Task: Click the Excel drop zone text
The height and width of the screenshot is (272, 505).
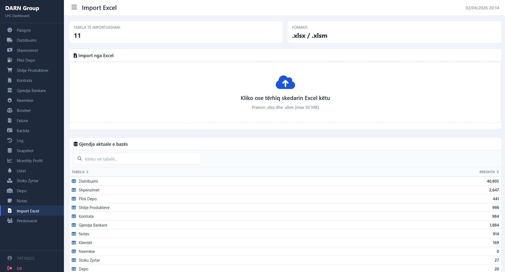Action: click(285, 98)
